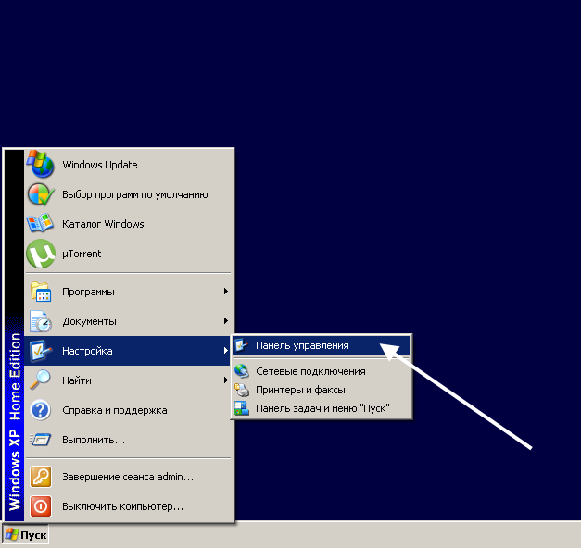Click the Пуск Start button
Viewport: 581px width, 548px height.
click(x=26, y=534)
